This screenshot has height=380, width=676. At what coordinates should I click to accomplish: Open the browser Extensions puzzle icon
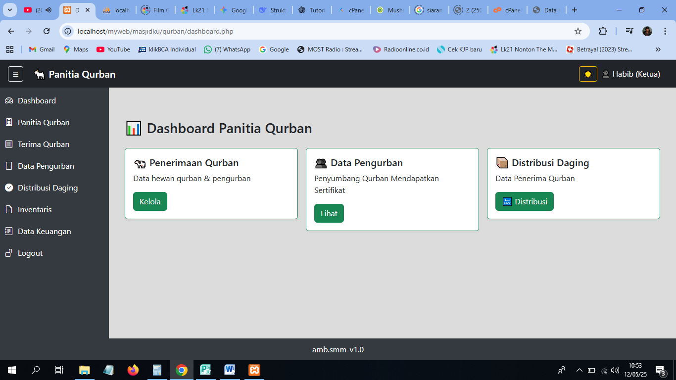tap(603, 31)
